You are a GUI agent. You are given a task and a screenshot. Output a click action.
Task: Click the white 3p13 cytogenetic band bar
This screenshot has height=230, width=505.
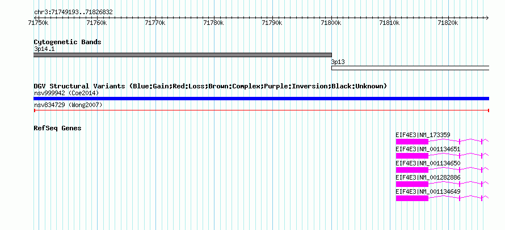pyautogui.click(x=410, y=68)
